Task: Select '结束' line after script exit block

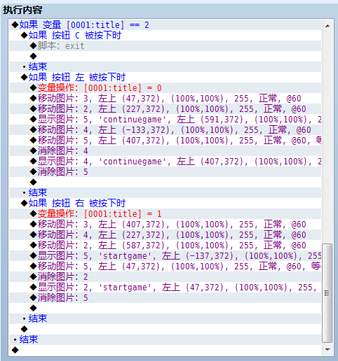Action: [x=165, y=66]
